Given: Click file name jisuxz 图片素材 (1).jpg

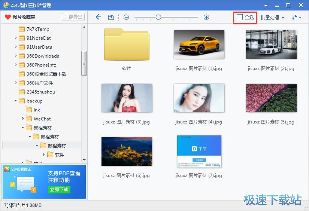Looking at the screenshot, I should click(x=199, y=68).
